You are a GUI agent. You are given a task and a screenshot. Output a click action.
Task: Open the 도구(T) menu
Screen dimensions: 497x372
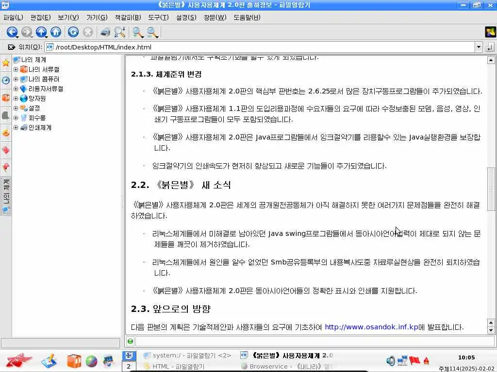coord(158,17)
